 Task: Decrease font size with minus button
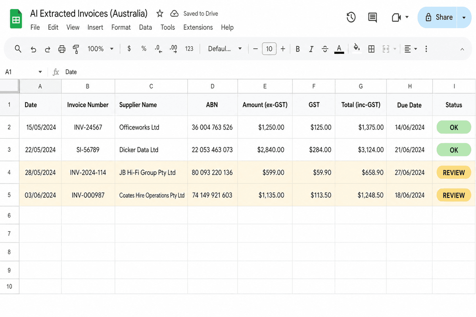click(255, 49)
